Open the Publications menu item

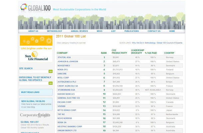tap(132, 31)
